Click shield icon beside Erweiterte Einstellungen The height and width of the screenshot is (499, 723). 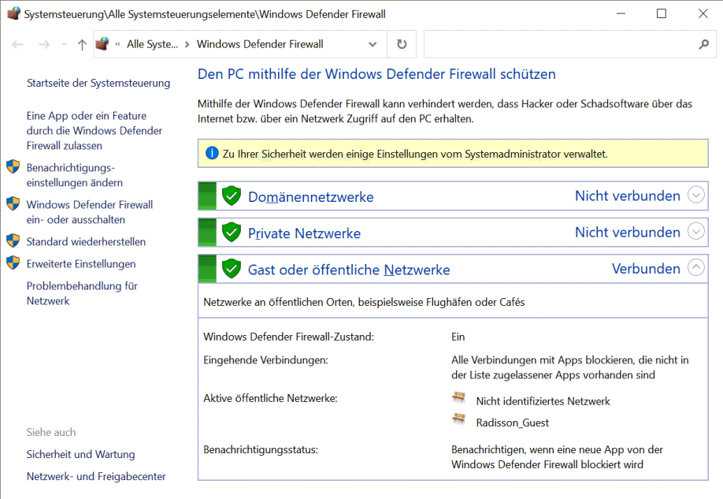point(13,263)
